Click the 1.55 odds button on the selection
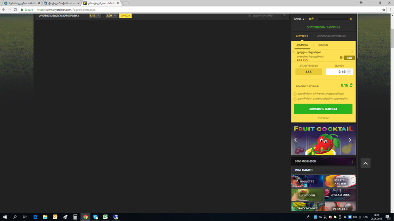 pyautogui.click(x=349, y=58)
